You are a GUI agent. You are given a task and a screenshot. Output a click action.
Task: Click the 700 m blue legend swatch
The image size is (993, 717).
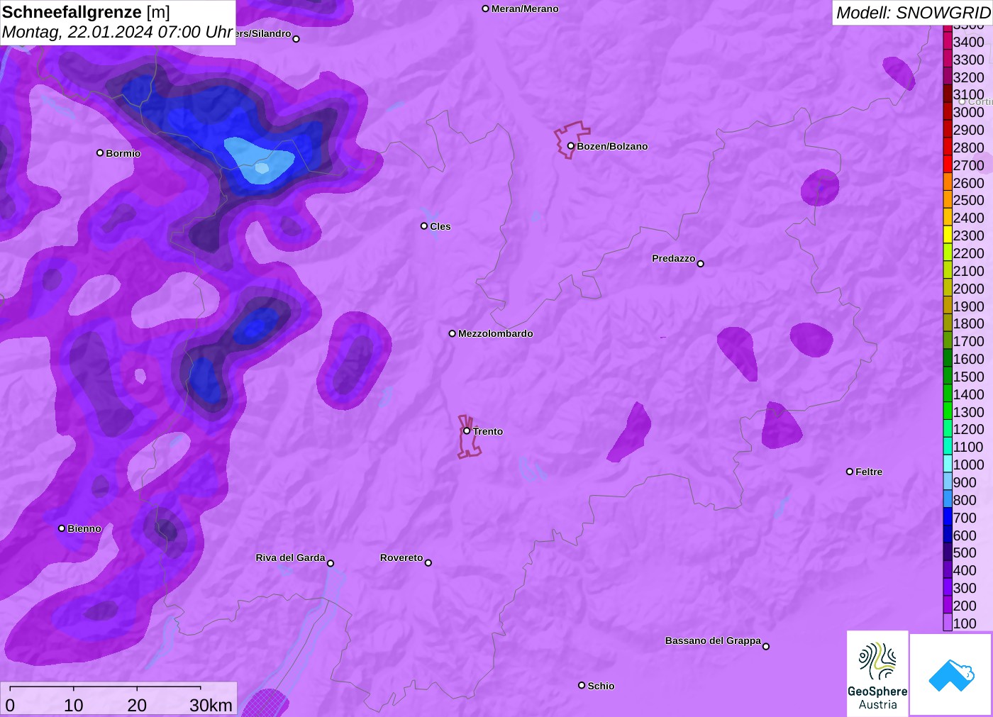(948, 518)
